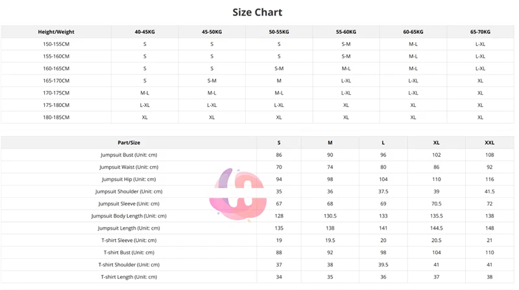Select the 40-45KG column header
Screen dimensions: 519x290
(x=145, y=32)
